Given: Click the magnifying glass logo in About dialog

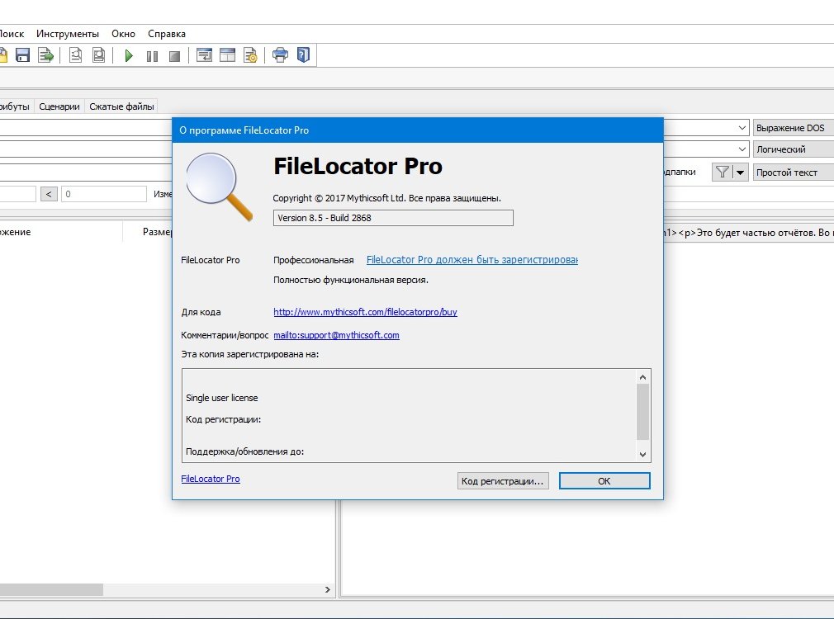Looking at the screenshot, I should point(219,187).
